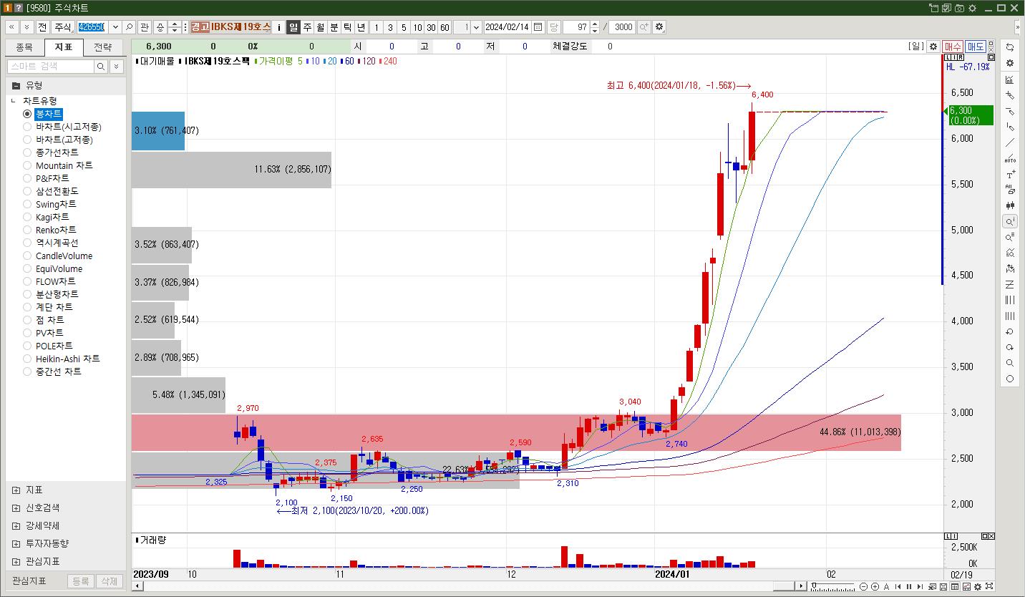
Task: Click the 삭제 button under 관심지표
Action: [109, 581]
